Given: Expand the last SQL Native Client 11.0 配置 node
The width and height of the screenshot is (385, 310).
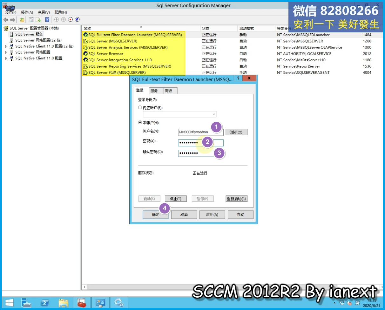Looking at the screenshot, I should [x=6, y=58].
